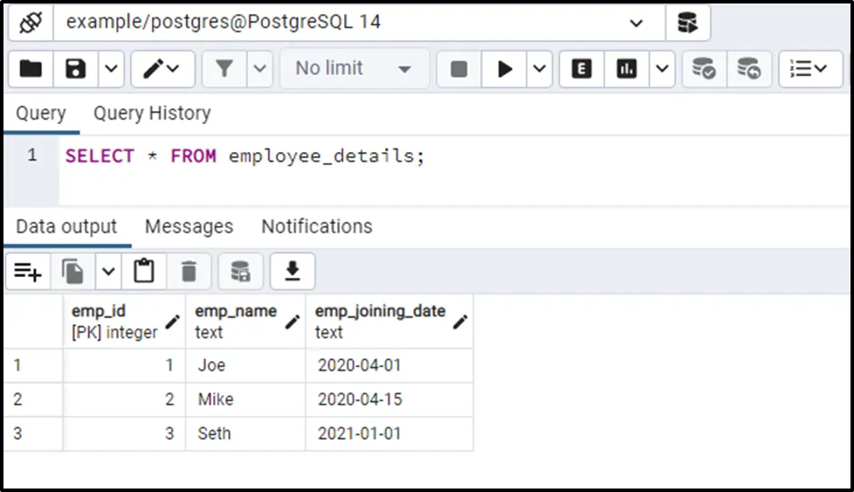Open the No limit rows dropdown
Image resolution: width=854 pixels, height=492 pixels.
pyautogui.click(x=354, y=69)
